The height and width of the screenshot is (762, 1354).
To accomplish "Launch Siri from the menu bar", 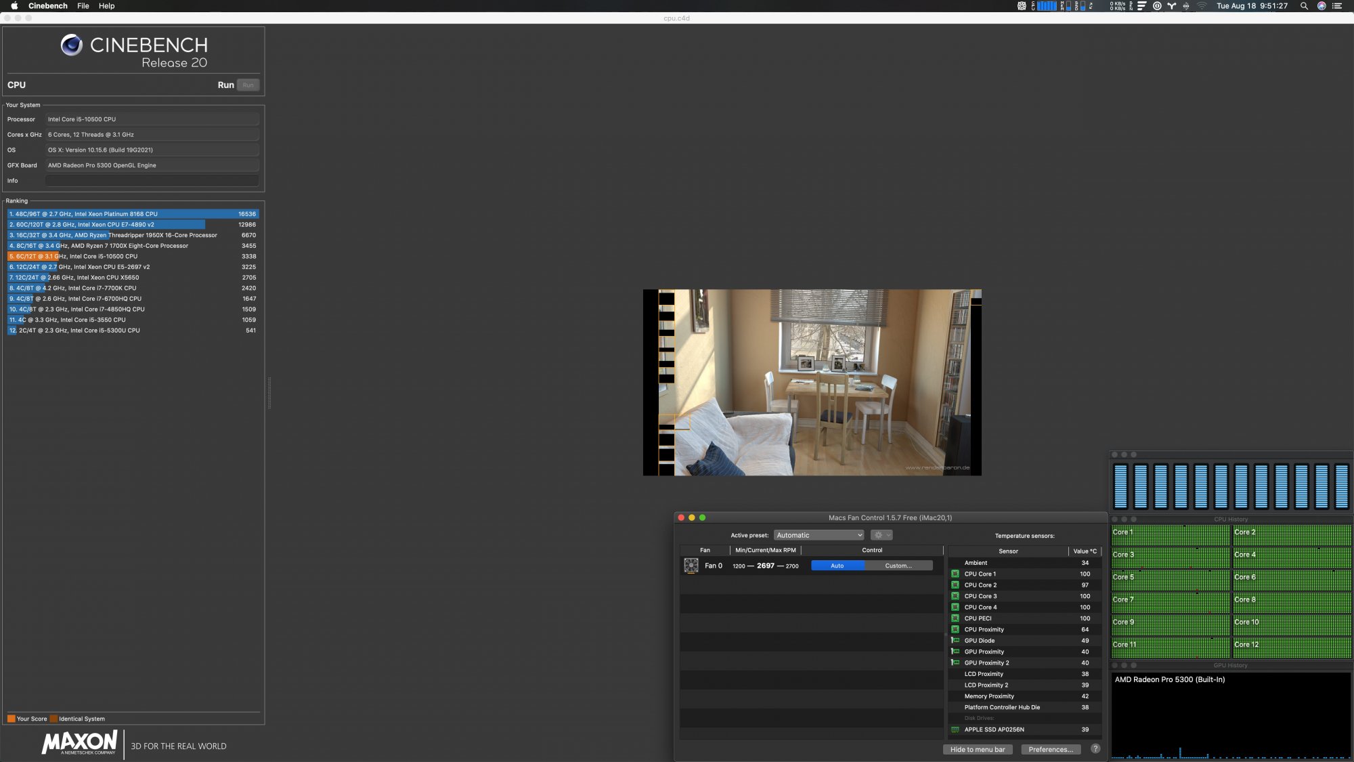I will coord(1322,5).
